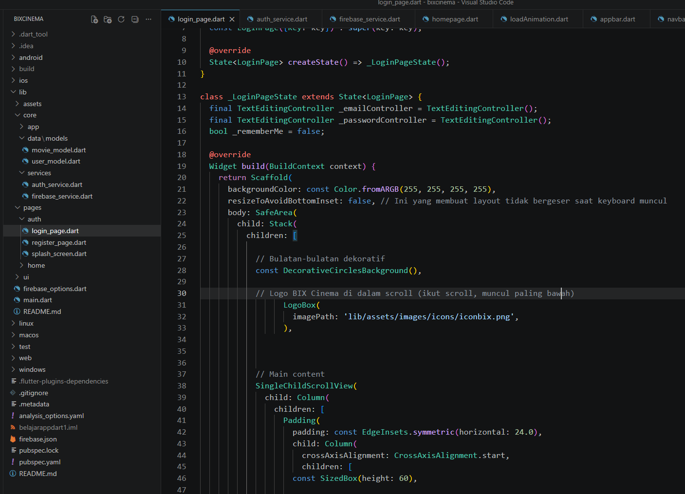
Task: Open pubspec.yaml in the Explorer
Action: pos(40,462)
